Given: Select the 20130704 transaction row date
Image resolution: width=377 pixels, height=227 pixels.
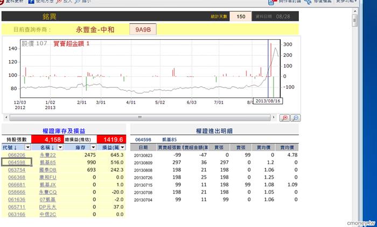Looking at the screenshot, I should tap(143, 200).
